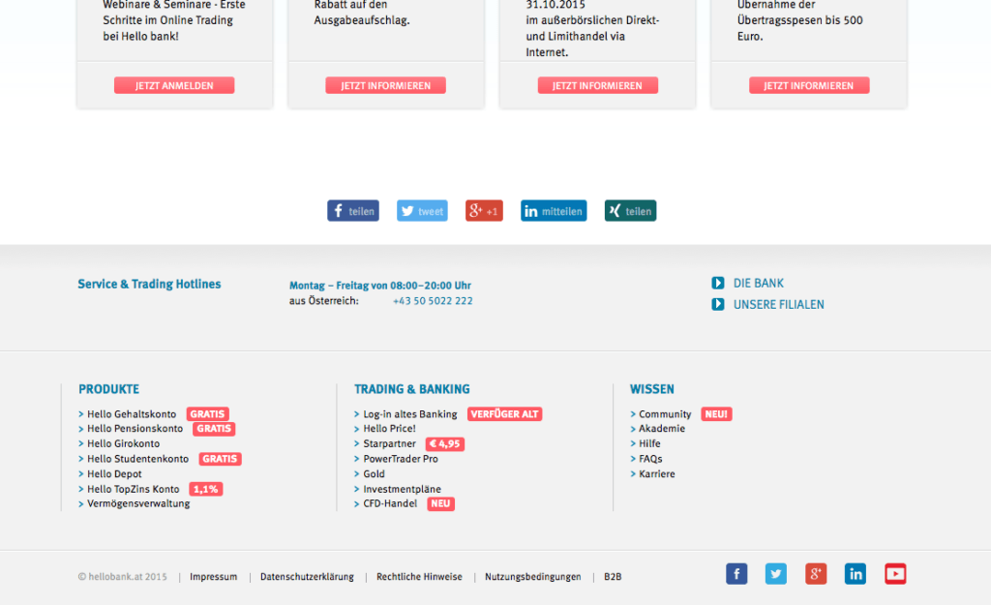Open Akademie link
This screenshot has width=991, height=605.
point(662,429)
